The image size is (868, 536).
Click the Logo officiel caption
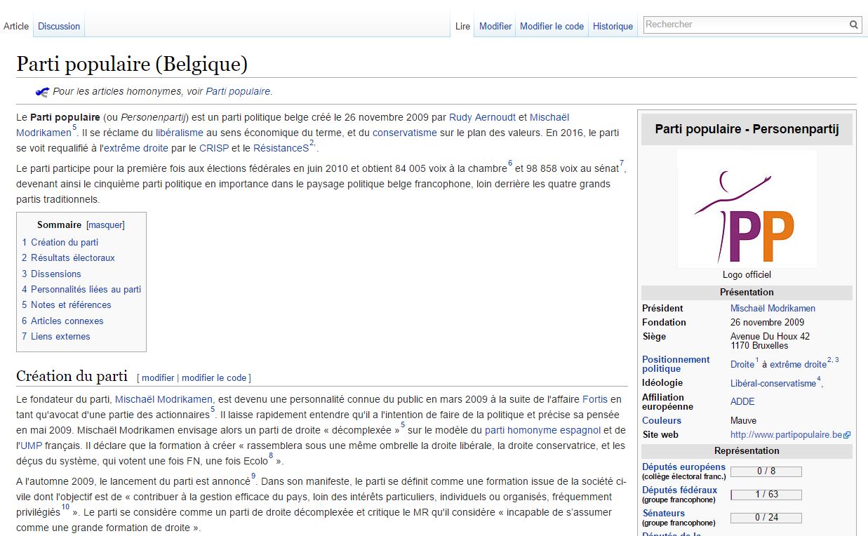coord(747,275)
